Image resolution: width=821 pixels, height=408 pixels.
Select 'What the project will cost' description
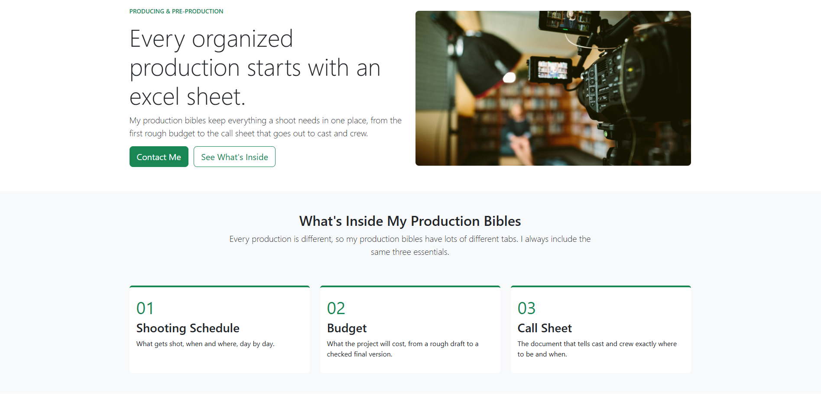click(402, 349)
